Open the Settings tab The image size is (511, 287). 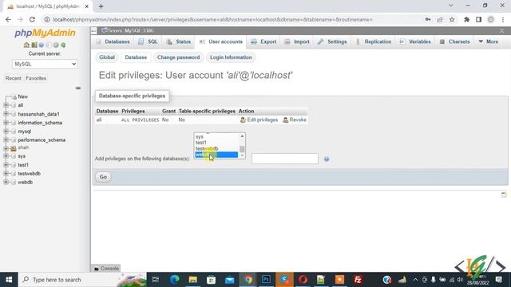coord(332,41)
